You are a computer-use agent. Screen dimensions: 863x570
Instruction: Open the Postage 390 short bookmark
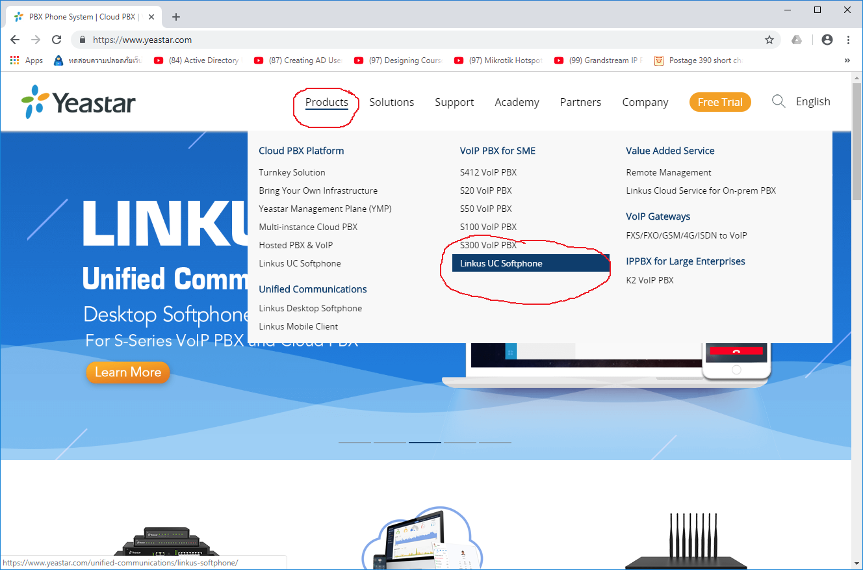699,60
